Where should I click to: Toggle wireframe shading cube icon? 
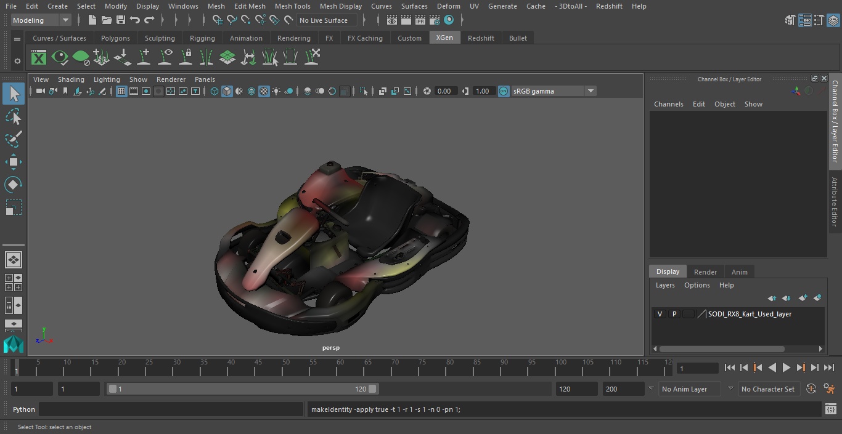[x=215, y=91]
